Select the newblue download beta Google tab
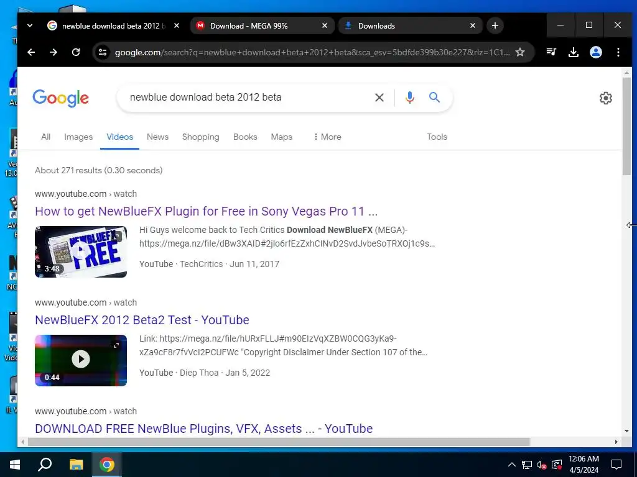Image resolution: width=637 pixels, height=477 pixels. pos(114,25)
